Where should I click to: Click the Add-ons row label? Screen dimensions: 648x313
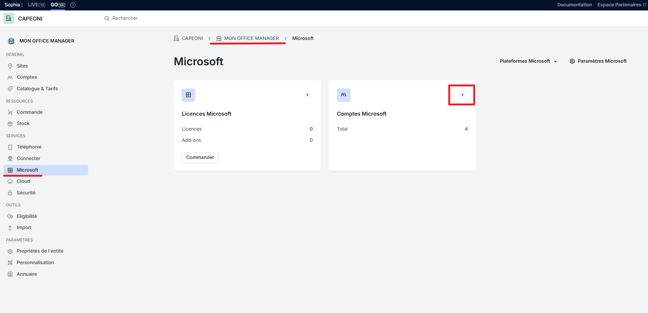coord(191,140)
